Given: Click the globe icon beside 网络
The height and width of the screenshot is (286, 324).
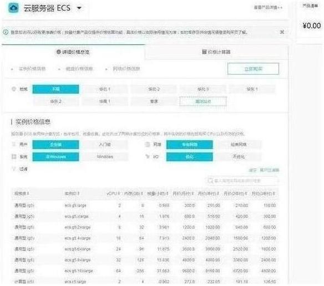Looking at the screenshot, I should pos(148,144).
